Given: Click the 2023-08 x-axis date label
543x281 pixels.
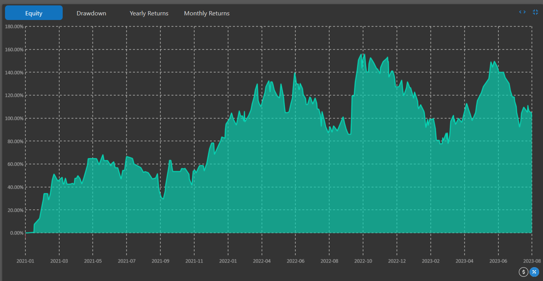Looking at the screenshot, I should pyautogui.click(x=532, y=261).
